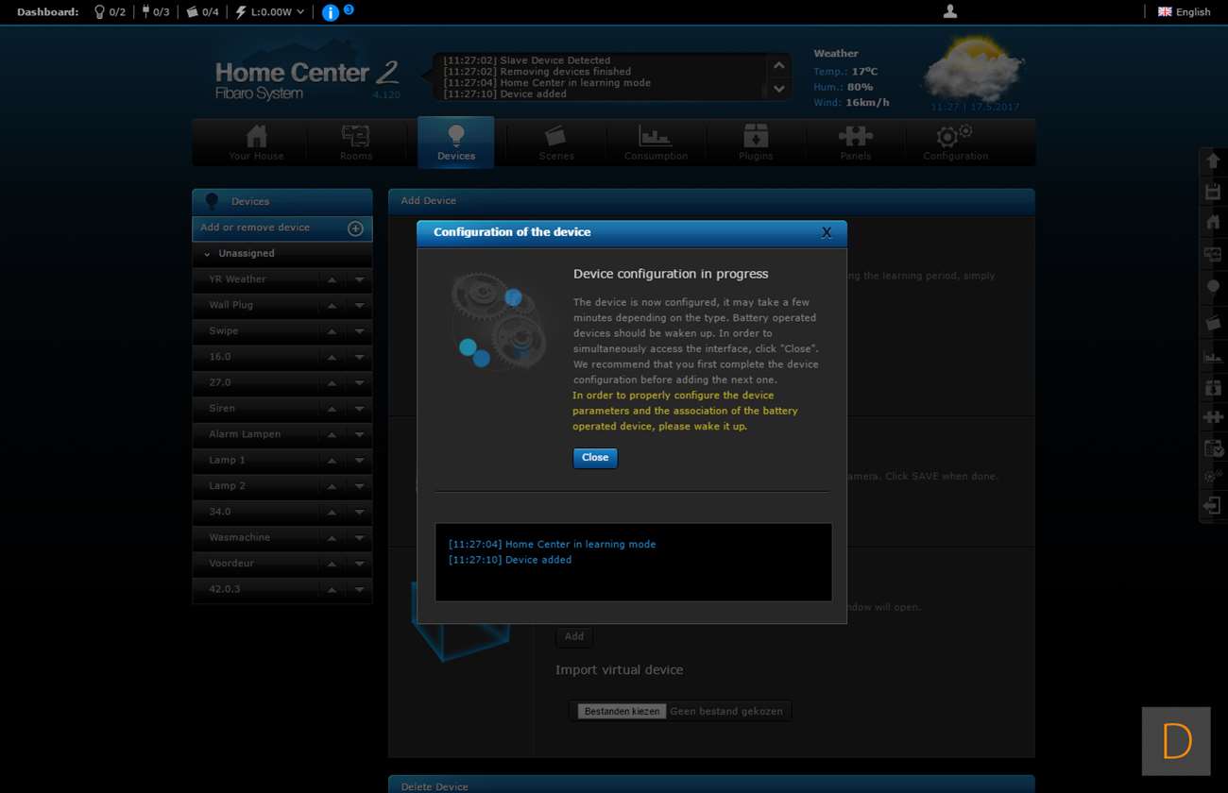Move Wall Plug device up with its arrow
This screenshot has width=1228, height=793.
(332, 306)
